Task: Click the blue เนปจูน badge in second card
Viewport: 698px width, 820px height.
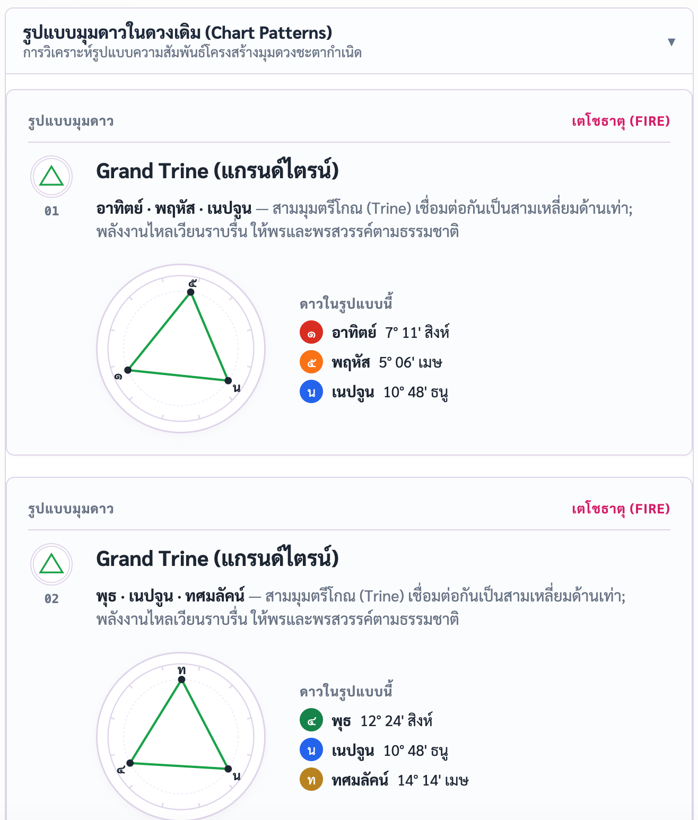Action: coord(311,750)
